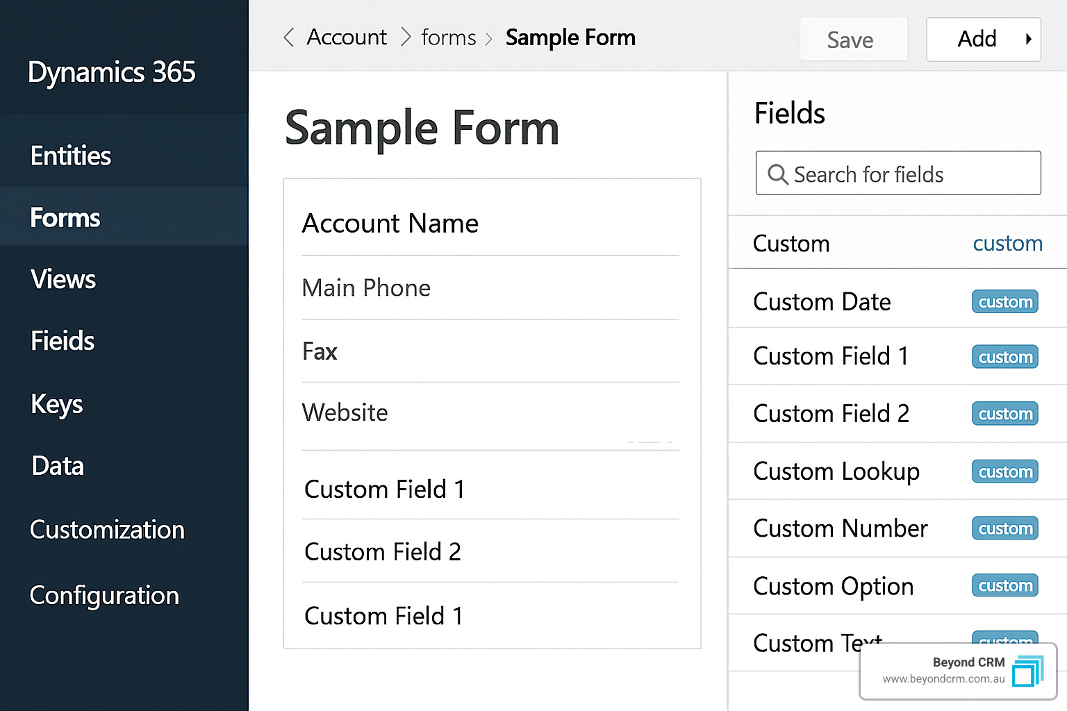Select the Custom Field 2 form row
The image size is (1067, 711).
(490, 552)
